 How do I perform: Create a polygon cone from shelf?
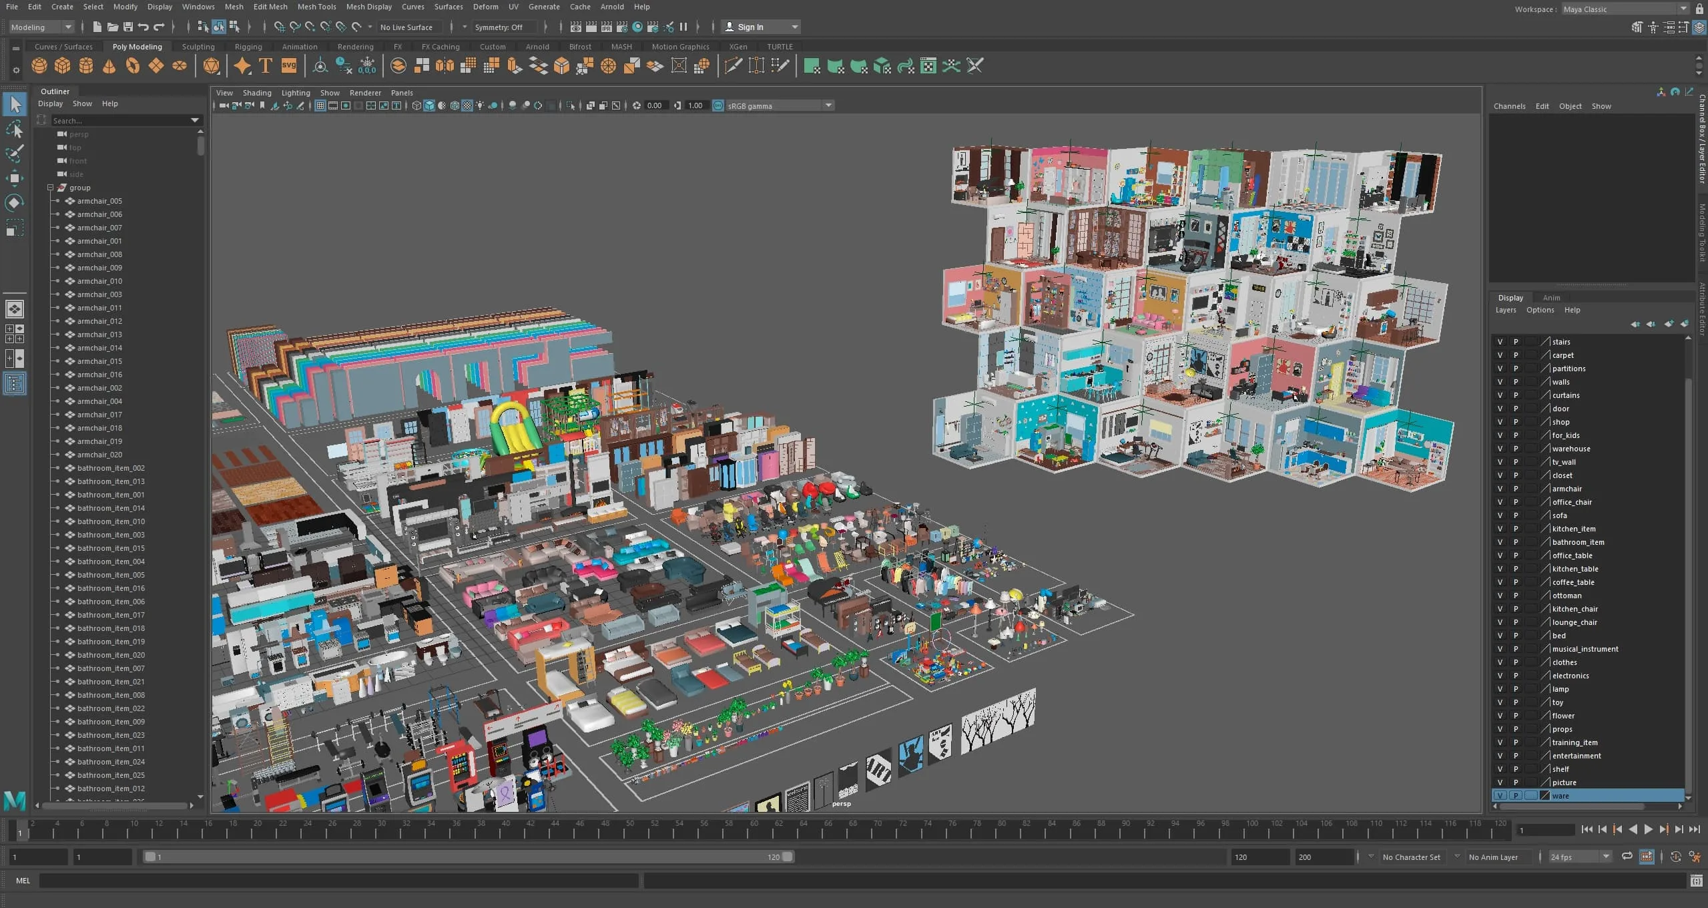coord(109,65)
